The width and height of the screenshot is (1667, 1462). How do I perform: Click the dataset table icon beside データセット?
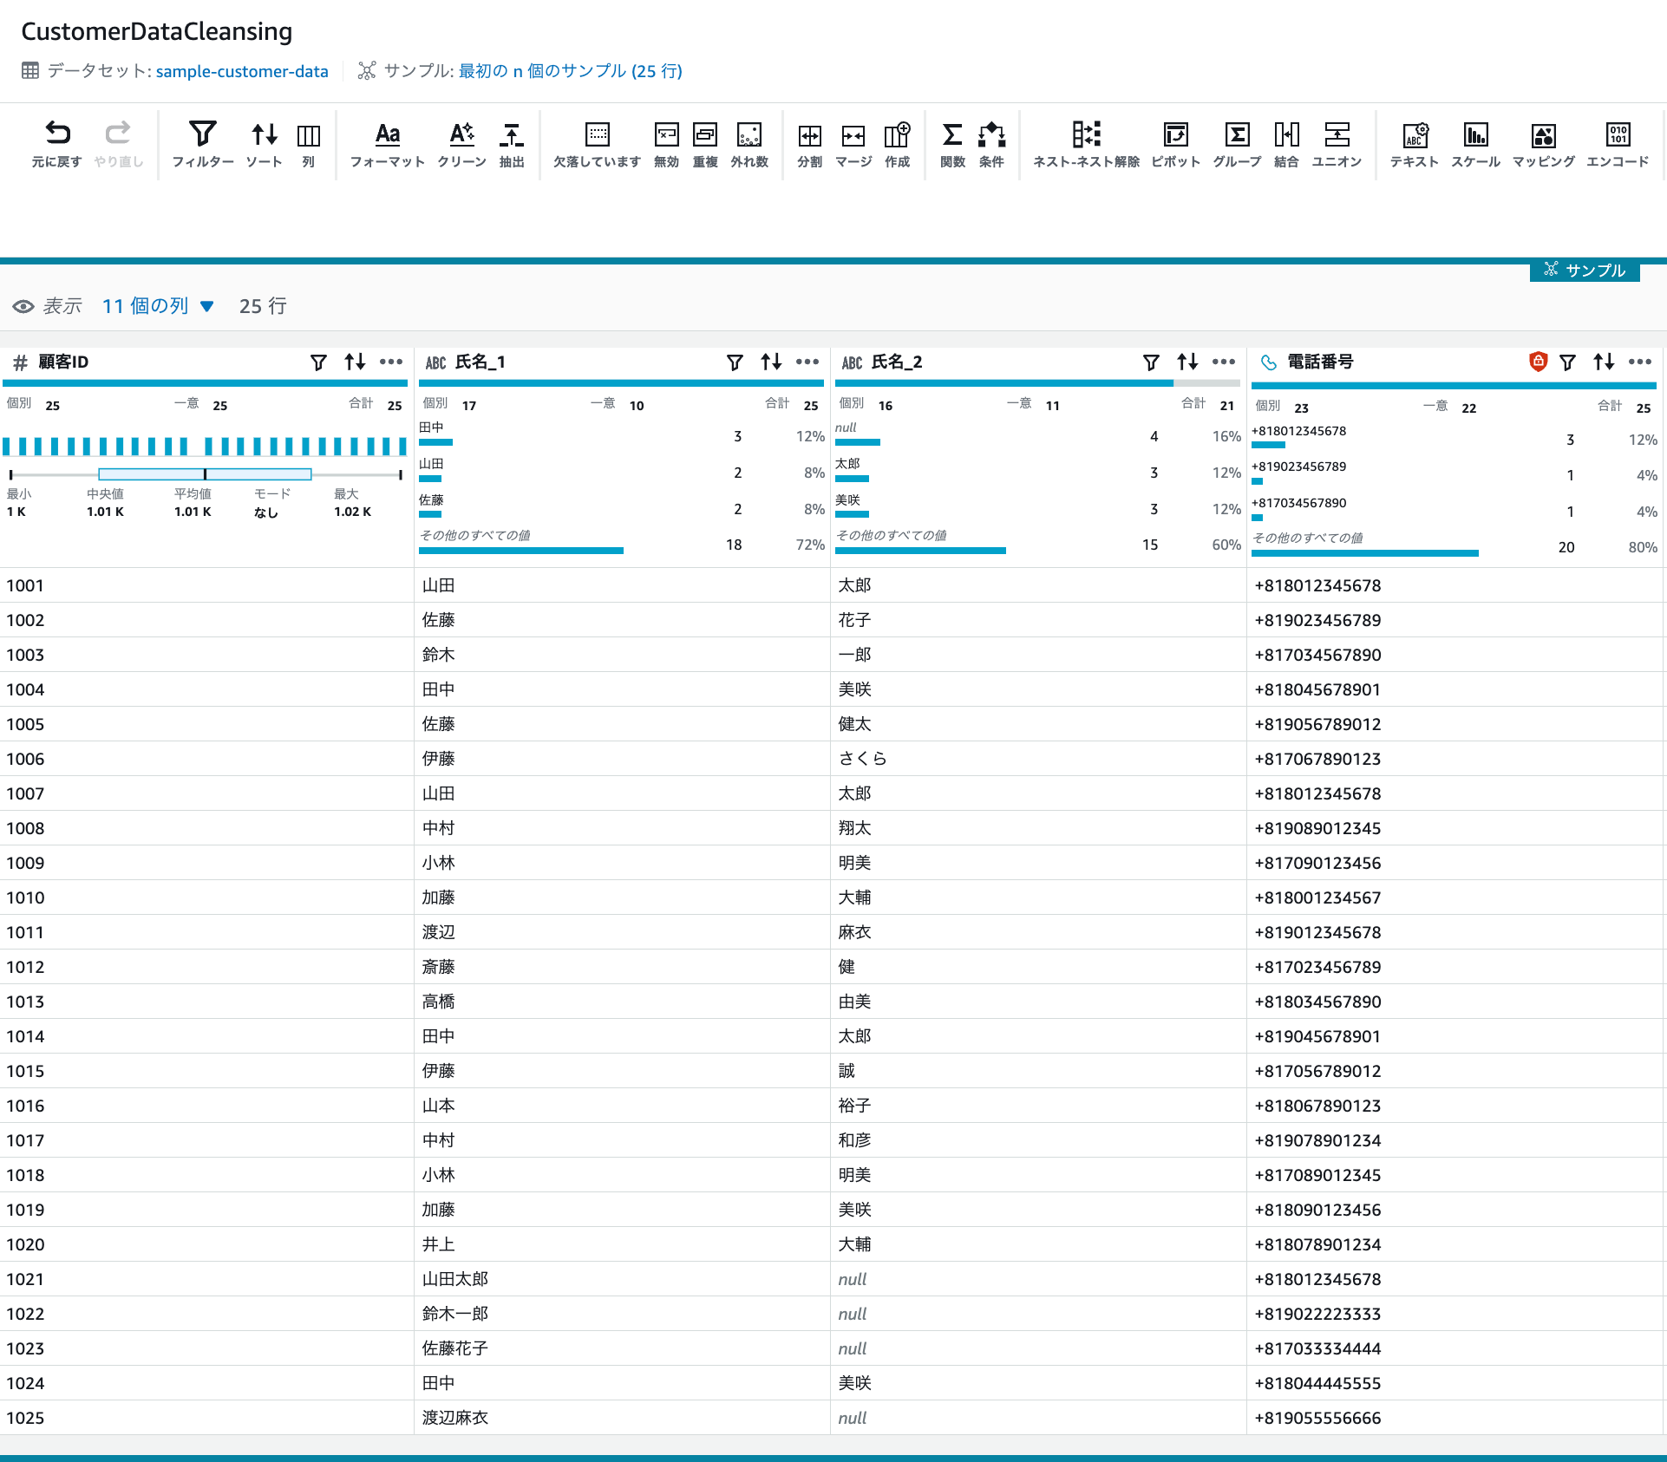point(30,71)
